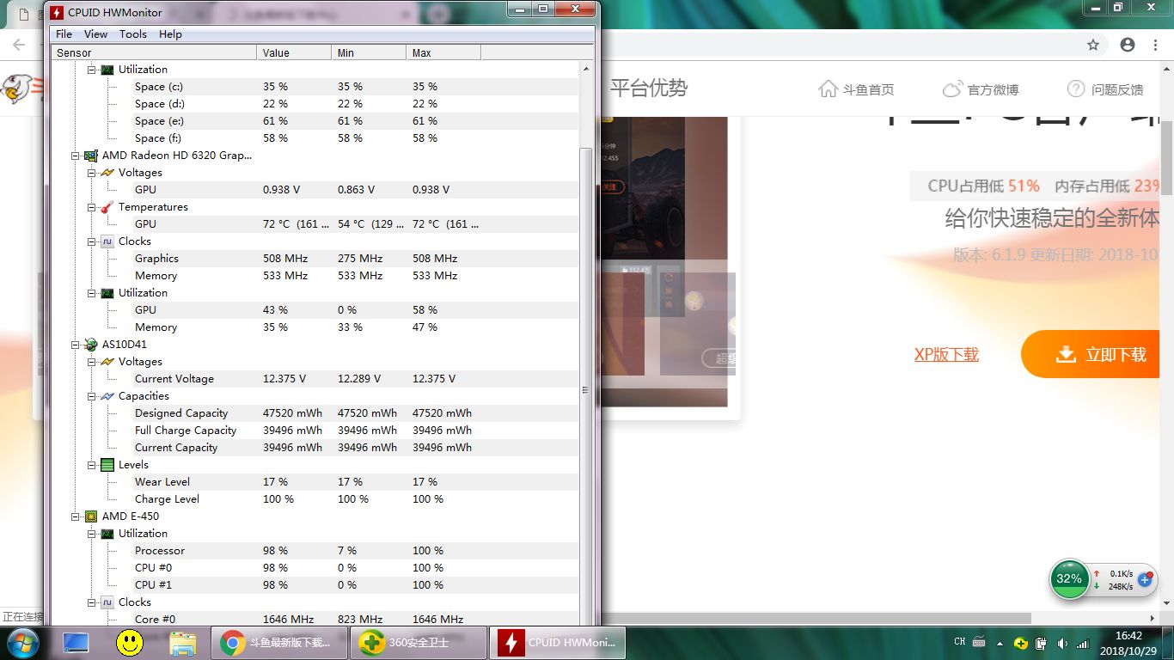Image resolution: width=1174 pixels, height=660 pixels.
Task: Open Chrome's three-dot menu
Action: tap(1157, 45)
